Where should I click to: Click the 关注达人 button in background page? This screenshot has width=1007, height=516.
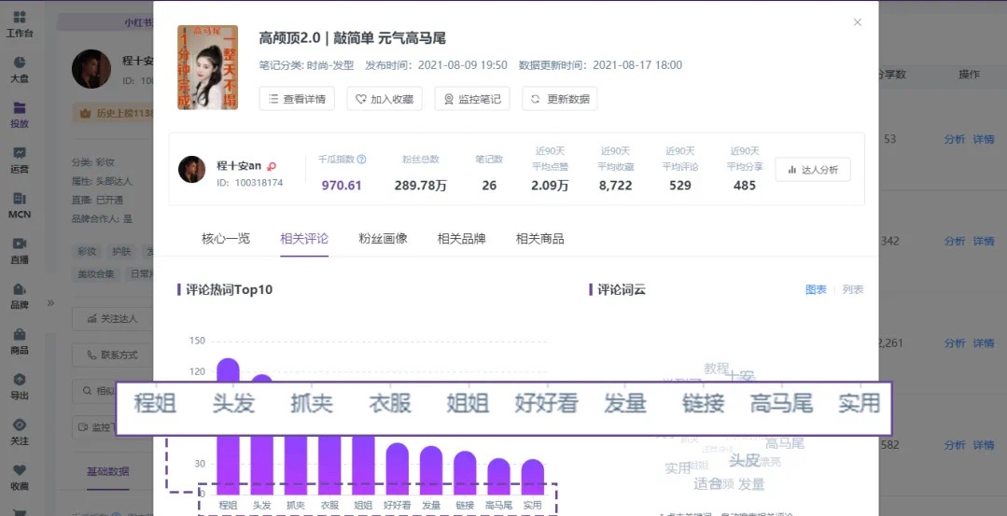(112, 318)
